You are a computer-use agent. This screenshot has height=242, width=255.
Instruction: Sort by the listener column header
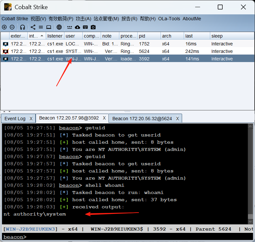click(x=55, y=36)
